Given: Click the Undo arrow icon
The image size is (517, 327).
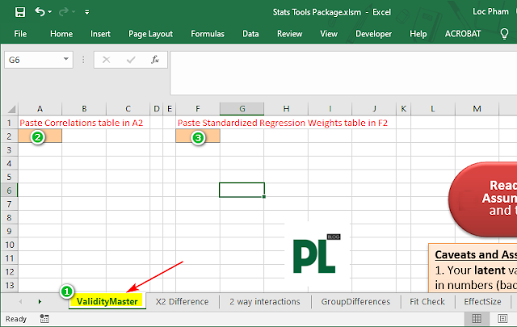Looking at the screenshot, I should [x=40, y=12].
